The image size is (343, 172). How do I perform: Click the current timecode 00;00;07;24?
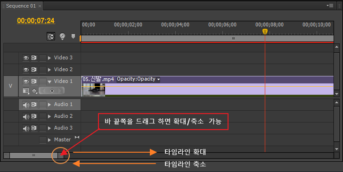point(36,21)
